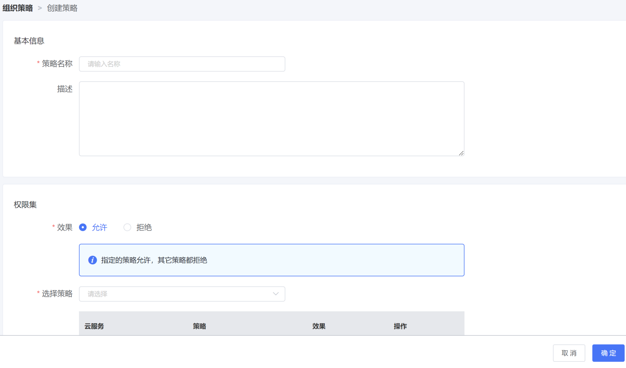Click inside the 描述 description textarea

(x=271, y=119)
